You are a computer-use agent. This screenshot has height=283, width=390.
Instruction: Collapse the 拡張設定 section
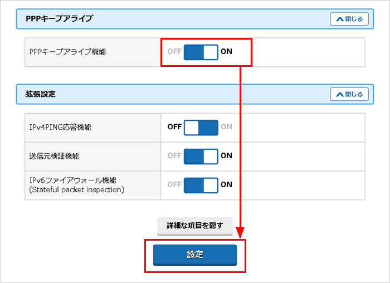(x=349, y=94)
